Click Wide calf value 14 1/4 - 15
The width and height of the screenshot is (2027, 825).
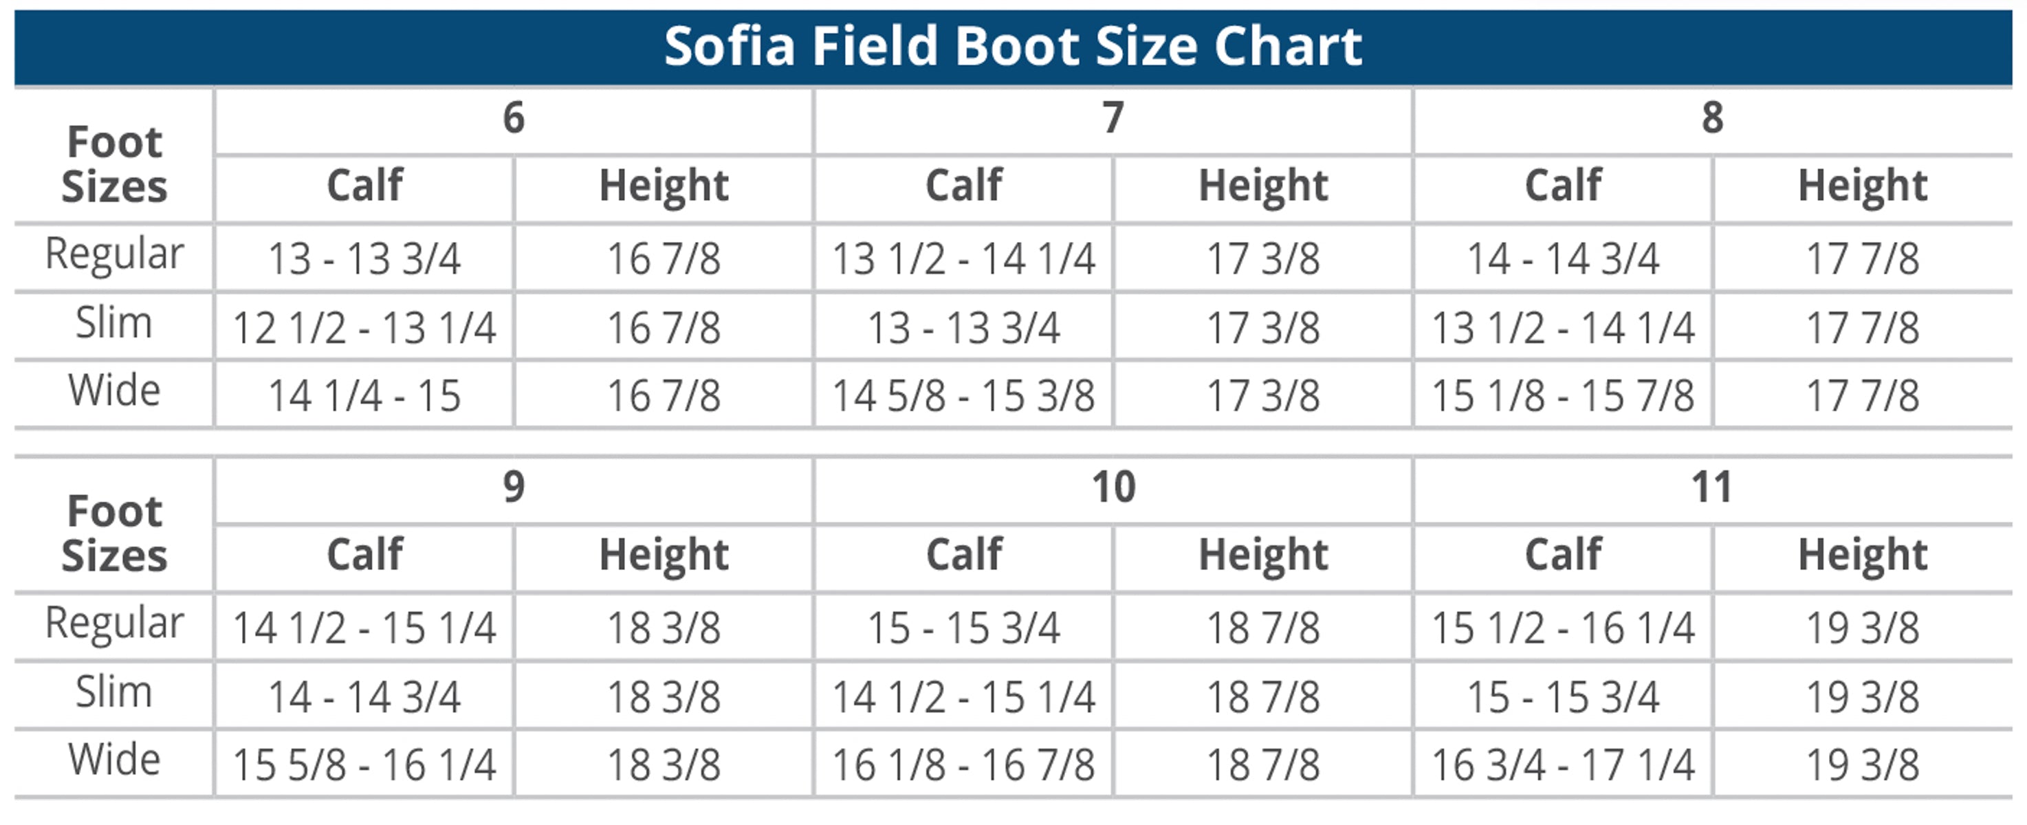tap(364, 395)
